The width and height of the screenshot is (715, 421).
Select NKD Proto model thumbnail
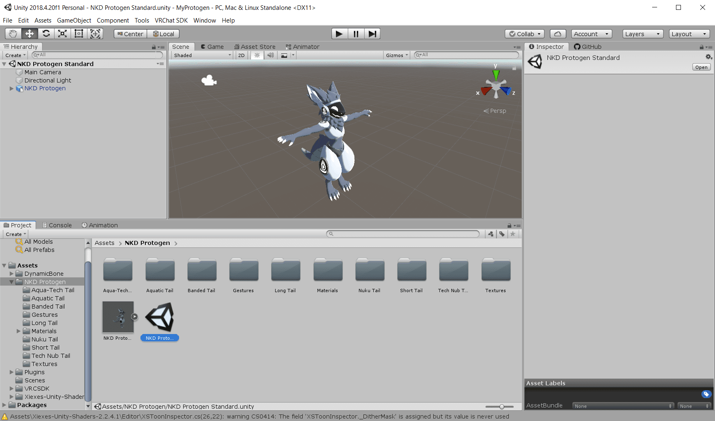tap(118, 317)
